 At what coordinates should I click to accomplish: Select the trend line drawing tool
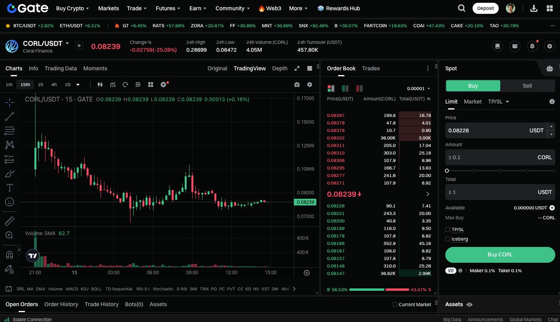coord(9,117)
